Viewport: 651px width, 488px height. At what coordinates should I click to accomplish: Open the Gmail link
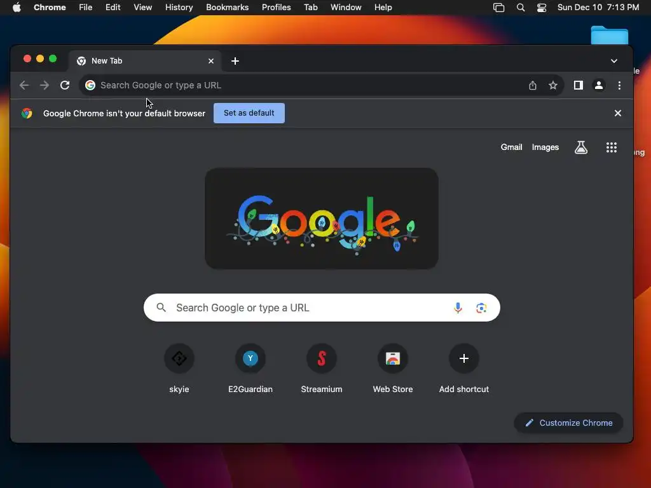click(x=511, y=147)
